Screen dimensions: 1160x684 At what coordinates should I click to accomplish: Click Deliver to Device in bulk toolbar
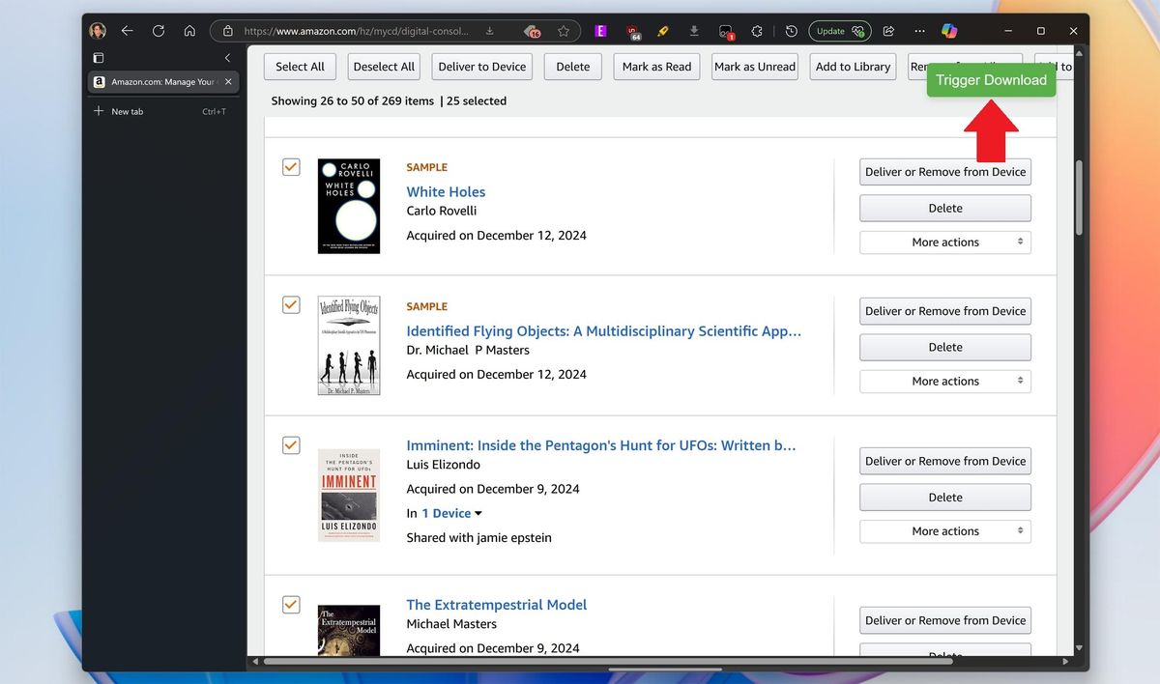tap(482, 67)
